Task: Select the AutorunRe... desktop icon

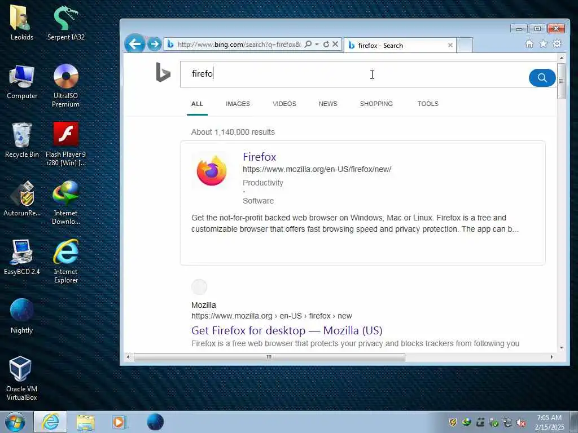Action: tap(22, 199)
